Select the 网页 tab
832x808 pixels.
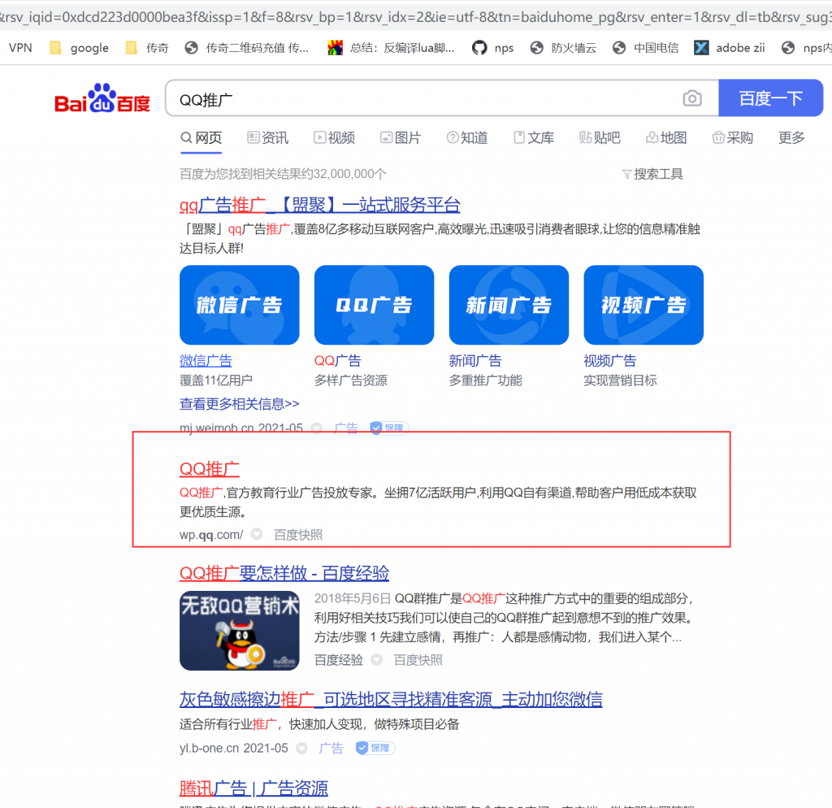pos(201,138)
